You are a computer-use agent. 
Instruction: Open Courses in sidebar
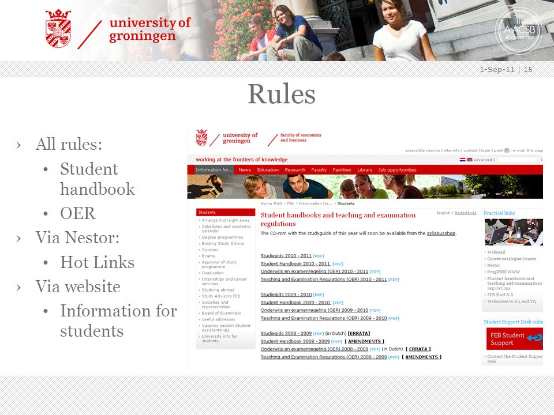coord(209,250)
